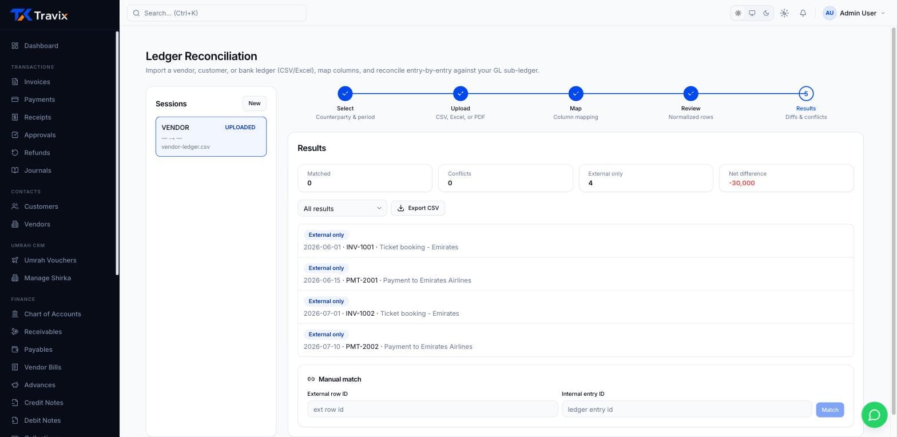Screen dimensions: 897x437
Task: Click the Approvals sidebar icon
Action: [x=15, y=135]
